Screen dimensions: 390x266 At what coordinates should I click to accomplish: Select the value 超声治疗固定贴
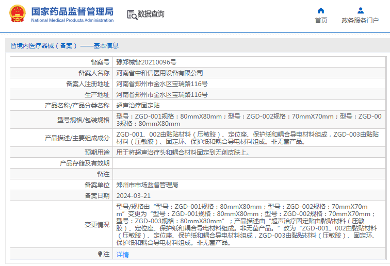click(x=138, y=105)
